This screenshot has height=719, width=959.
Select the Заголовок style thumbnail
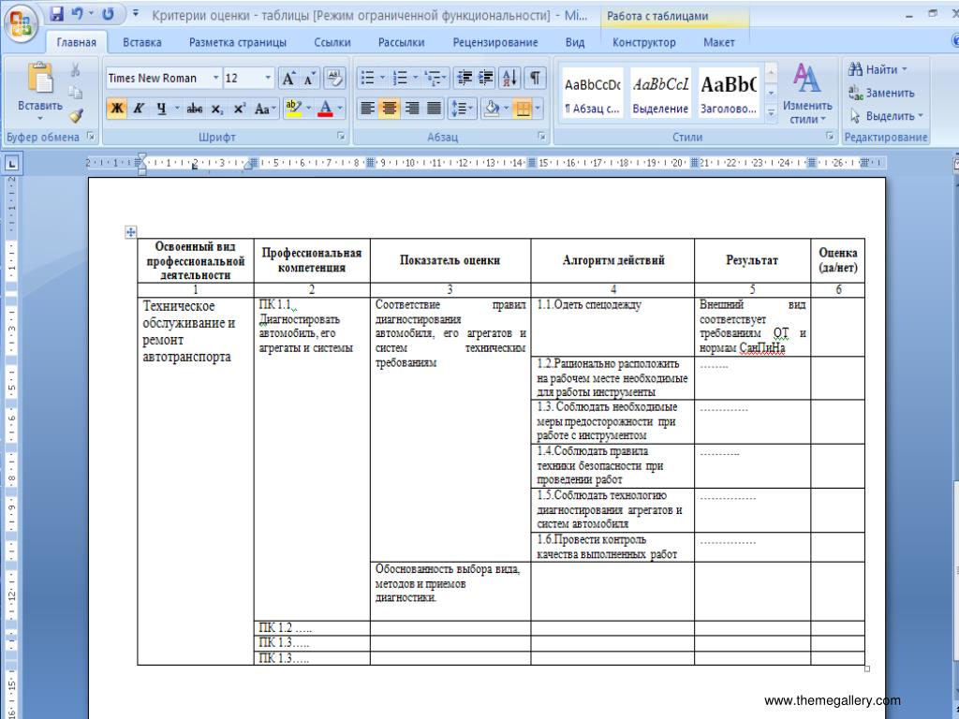pos(729,94)
